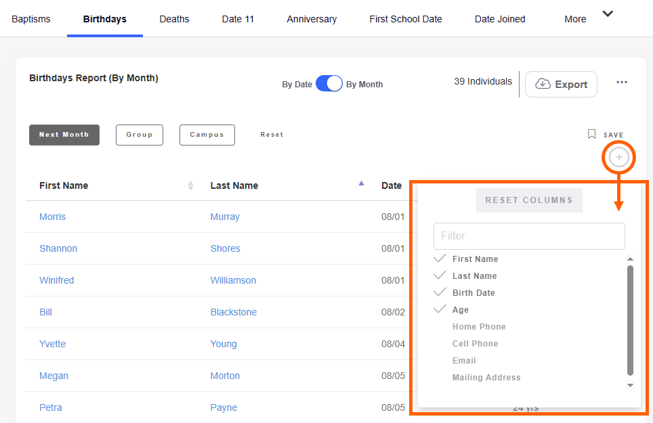Expand the More tabs chevron

tap(607, 13)
